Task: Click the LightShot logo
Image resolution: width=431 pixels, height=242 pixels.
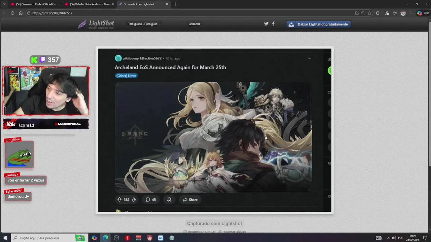Action: point(96,24)
